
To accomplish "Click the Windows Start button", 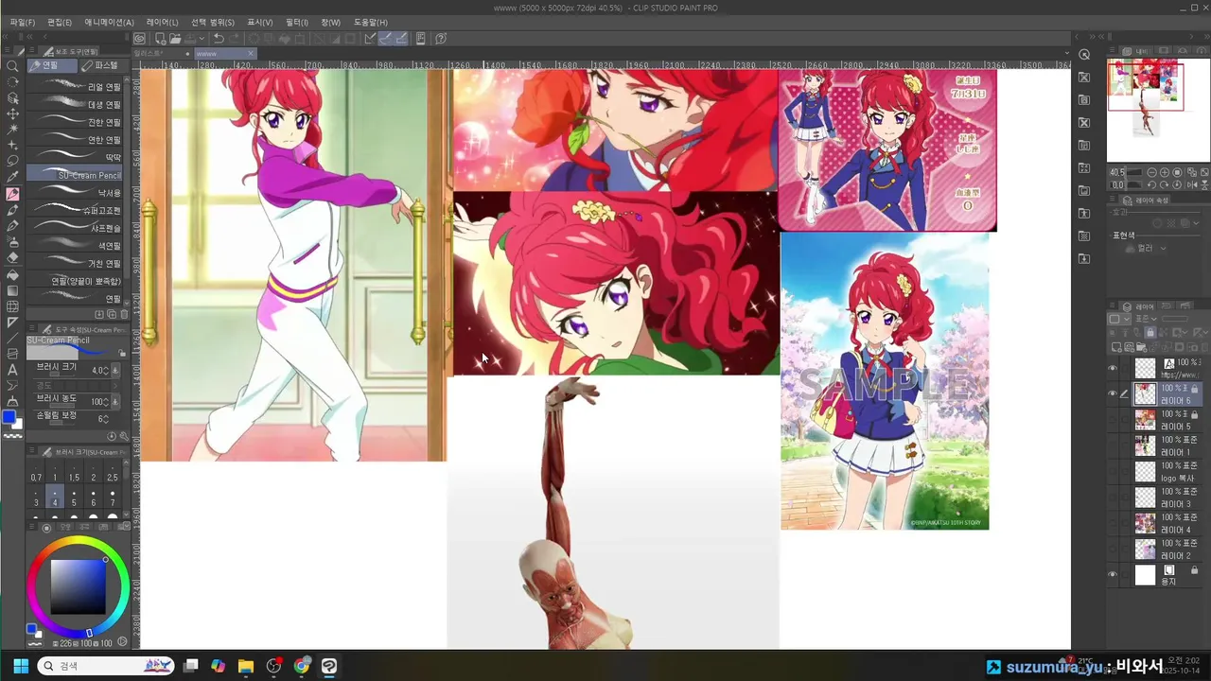I will click(x=20, y=666).
